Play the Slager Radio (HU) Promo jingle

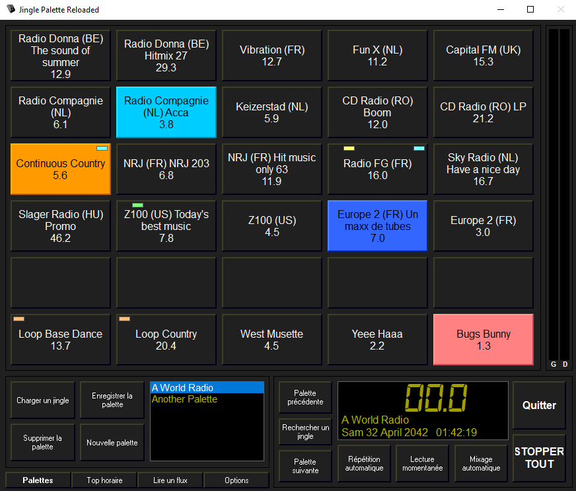(x=61, y=226)
